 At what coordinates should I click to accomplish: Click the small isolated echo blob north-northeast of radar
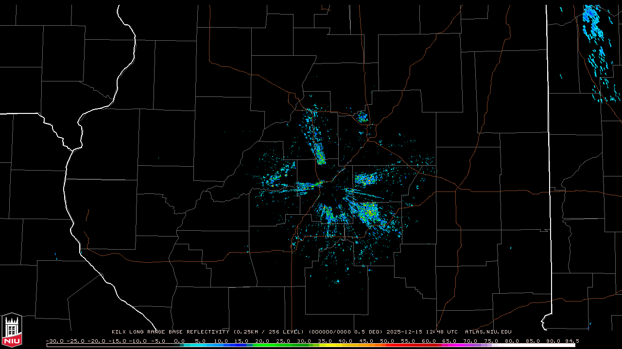pos(362,117)
